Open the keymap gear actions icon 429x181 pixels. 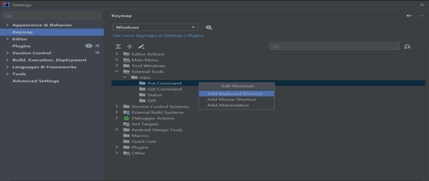(209, 28)
